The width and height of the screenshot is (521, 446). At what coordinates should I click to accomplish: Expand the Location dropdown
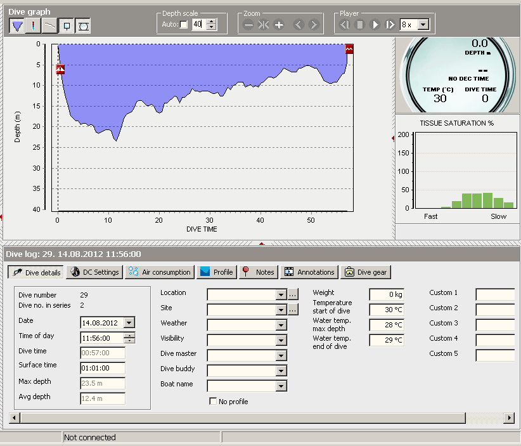tap(281, 294)
